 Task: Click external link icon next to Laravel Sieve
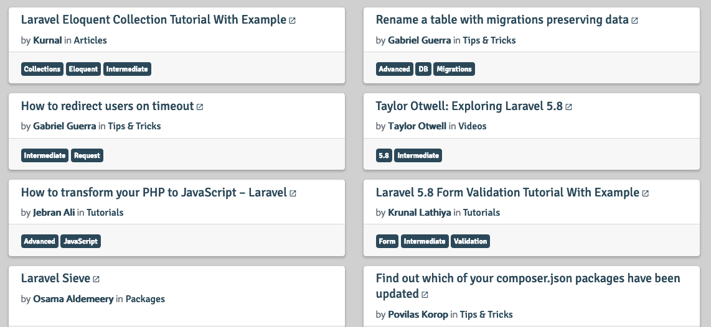pos(96,279)
